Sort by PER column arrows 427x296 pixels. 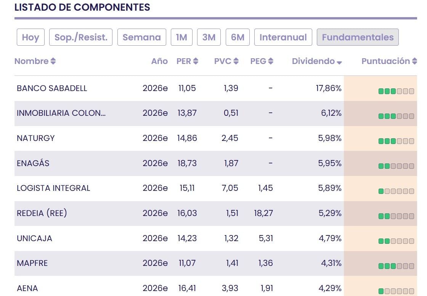196,61
